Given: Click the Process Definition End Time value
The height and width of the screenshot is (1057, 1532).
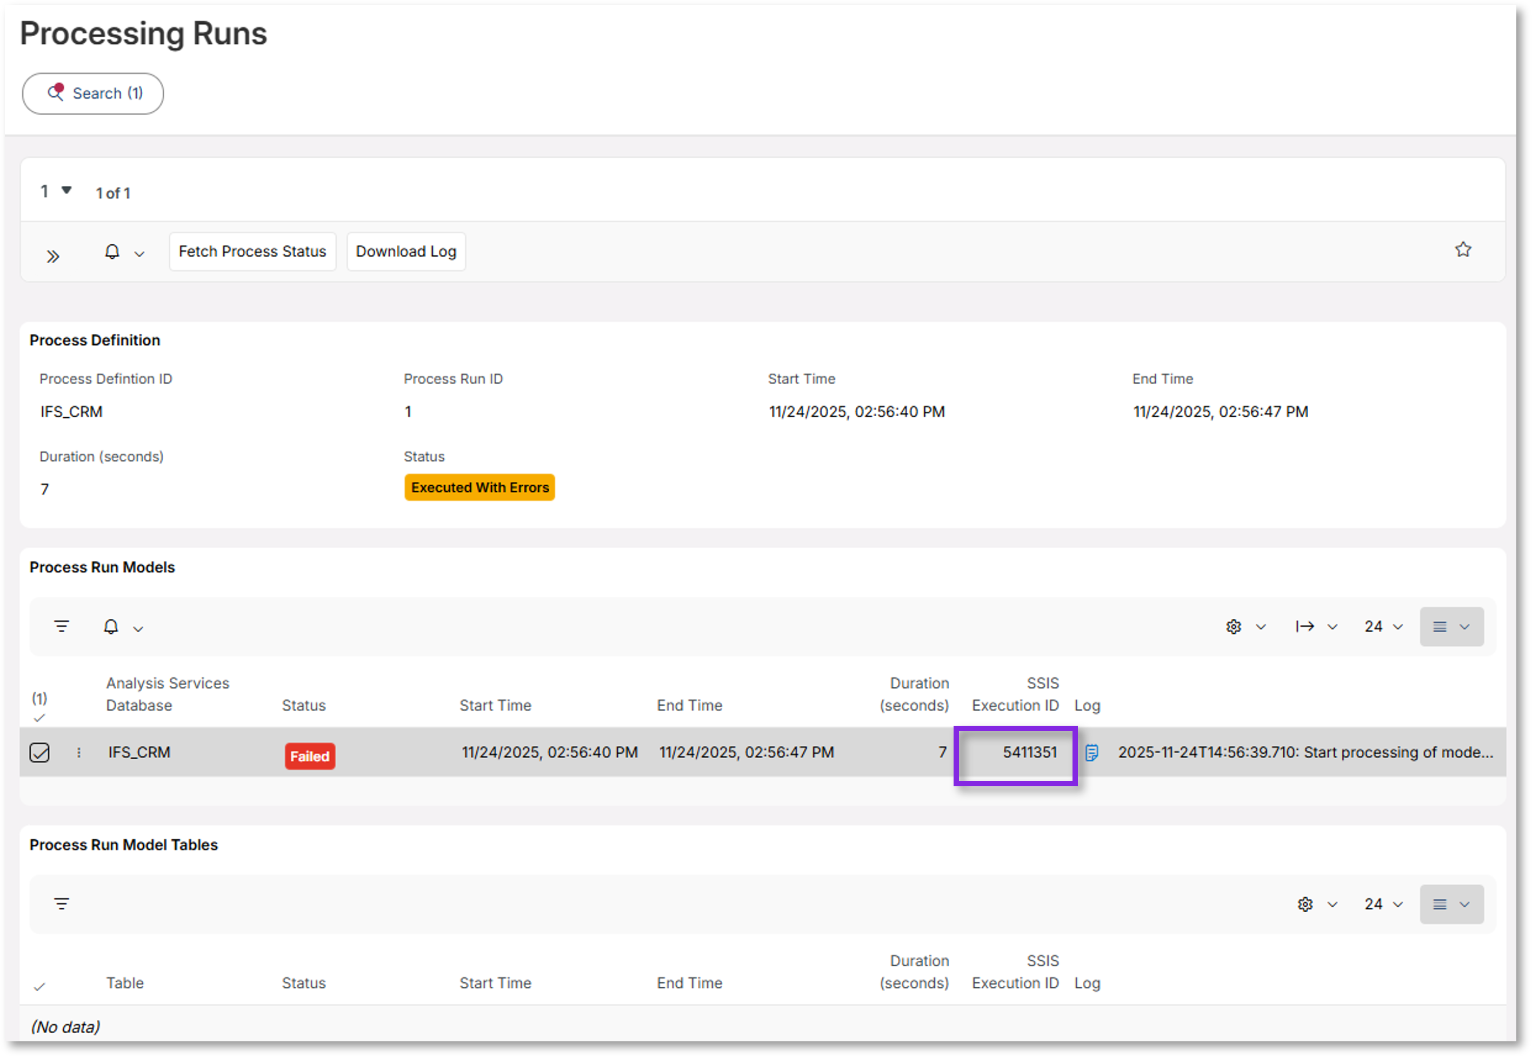Looking at the screenshot, I should [1220, 412].
